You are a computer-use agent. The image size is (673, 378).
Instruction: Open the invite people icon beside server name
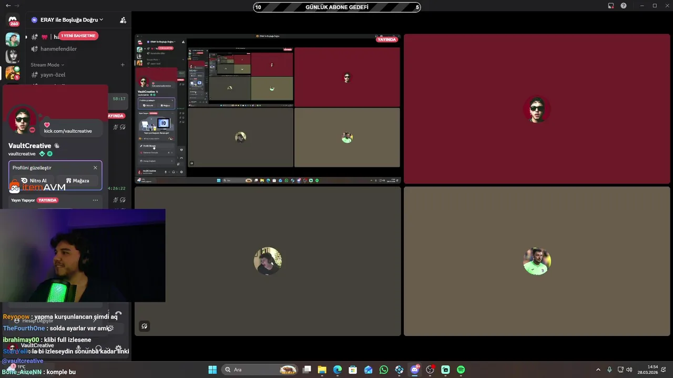pyautogui.click(x=123, y=20)
